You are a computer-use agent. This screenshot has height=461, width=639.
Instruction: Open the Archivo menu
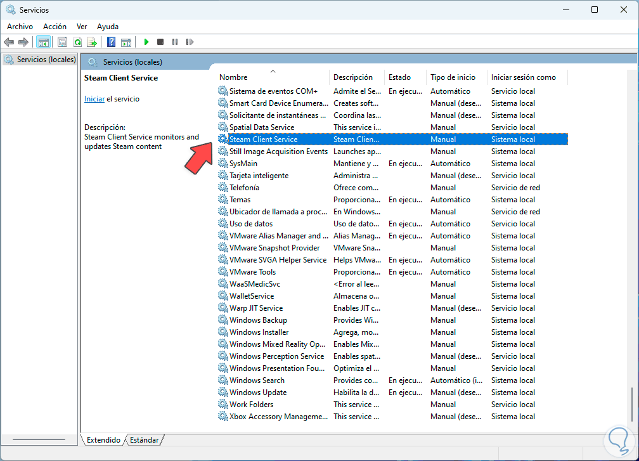click(20, 27)
